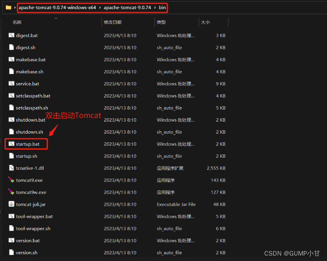Click the version.sh file icon

click(11, 252)
